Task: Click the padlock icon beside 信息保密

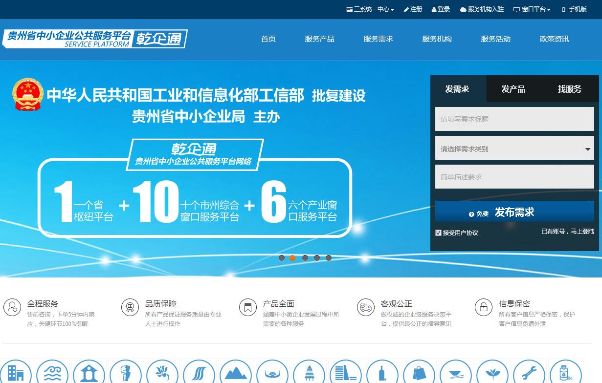Action: coord(483,307)
